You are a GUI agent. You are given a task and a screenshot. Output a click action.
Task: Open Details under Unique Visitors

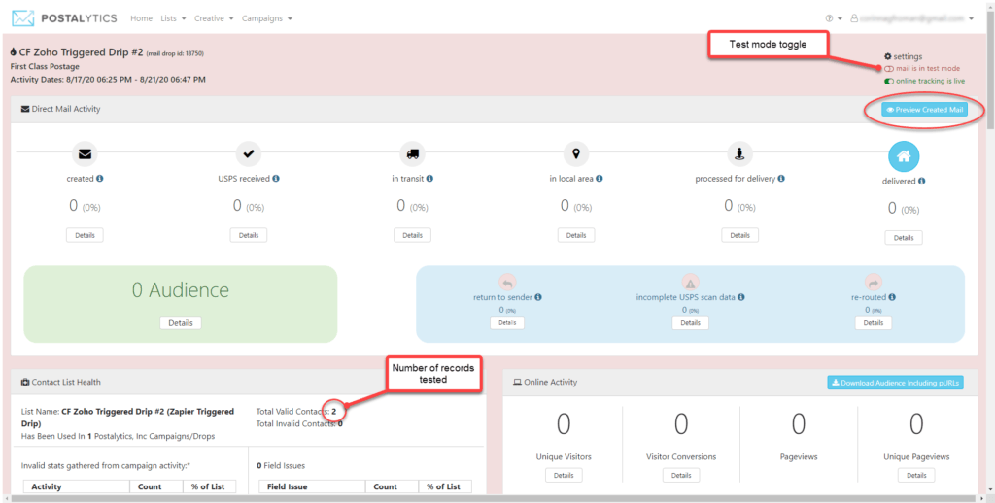click(564, 475)
